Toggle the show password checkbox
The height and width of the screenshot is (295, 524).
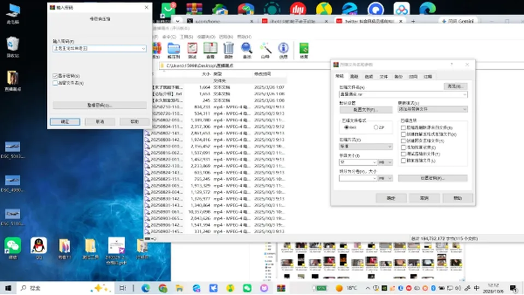[x=55, y=76]
